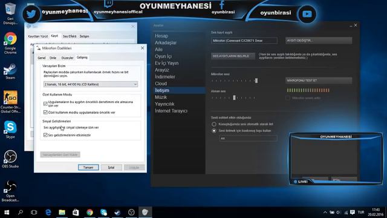Click the battery icon in system tray
387x218 pixels.
(x=332, y=213)
